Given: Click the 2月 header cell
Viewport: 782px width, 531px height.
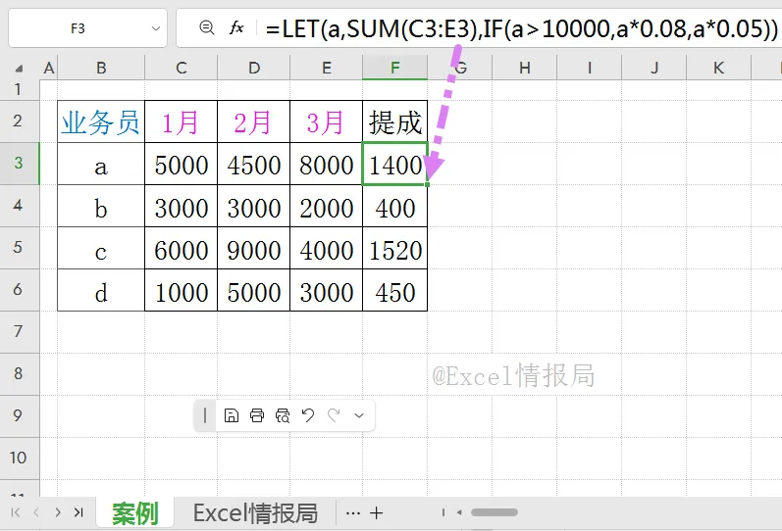Looking at the screenshot, I should [253, 122].
